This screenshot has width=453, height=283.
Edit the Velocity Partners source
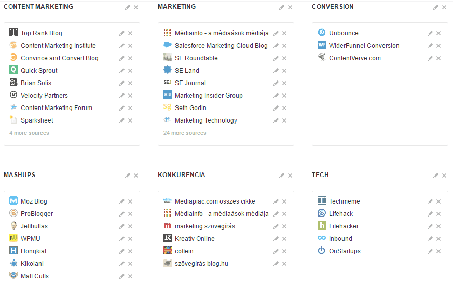[122, 96]
